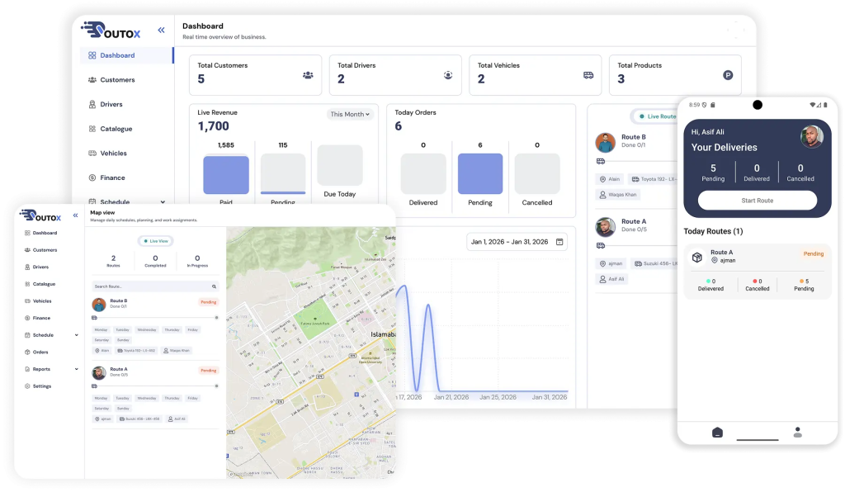This screenshot has height=492, width=845.
Task: Toggle the Wednesday chip under Route B in Map view
Action: pos(147,329)
